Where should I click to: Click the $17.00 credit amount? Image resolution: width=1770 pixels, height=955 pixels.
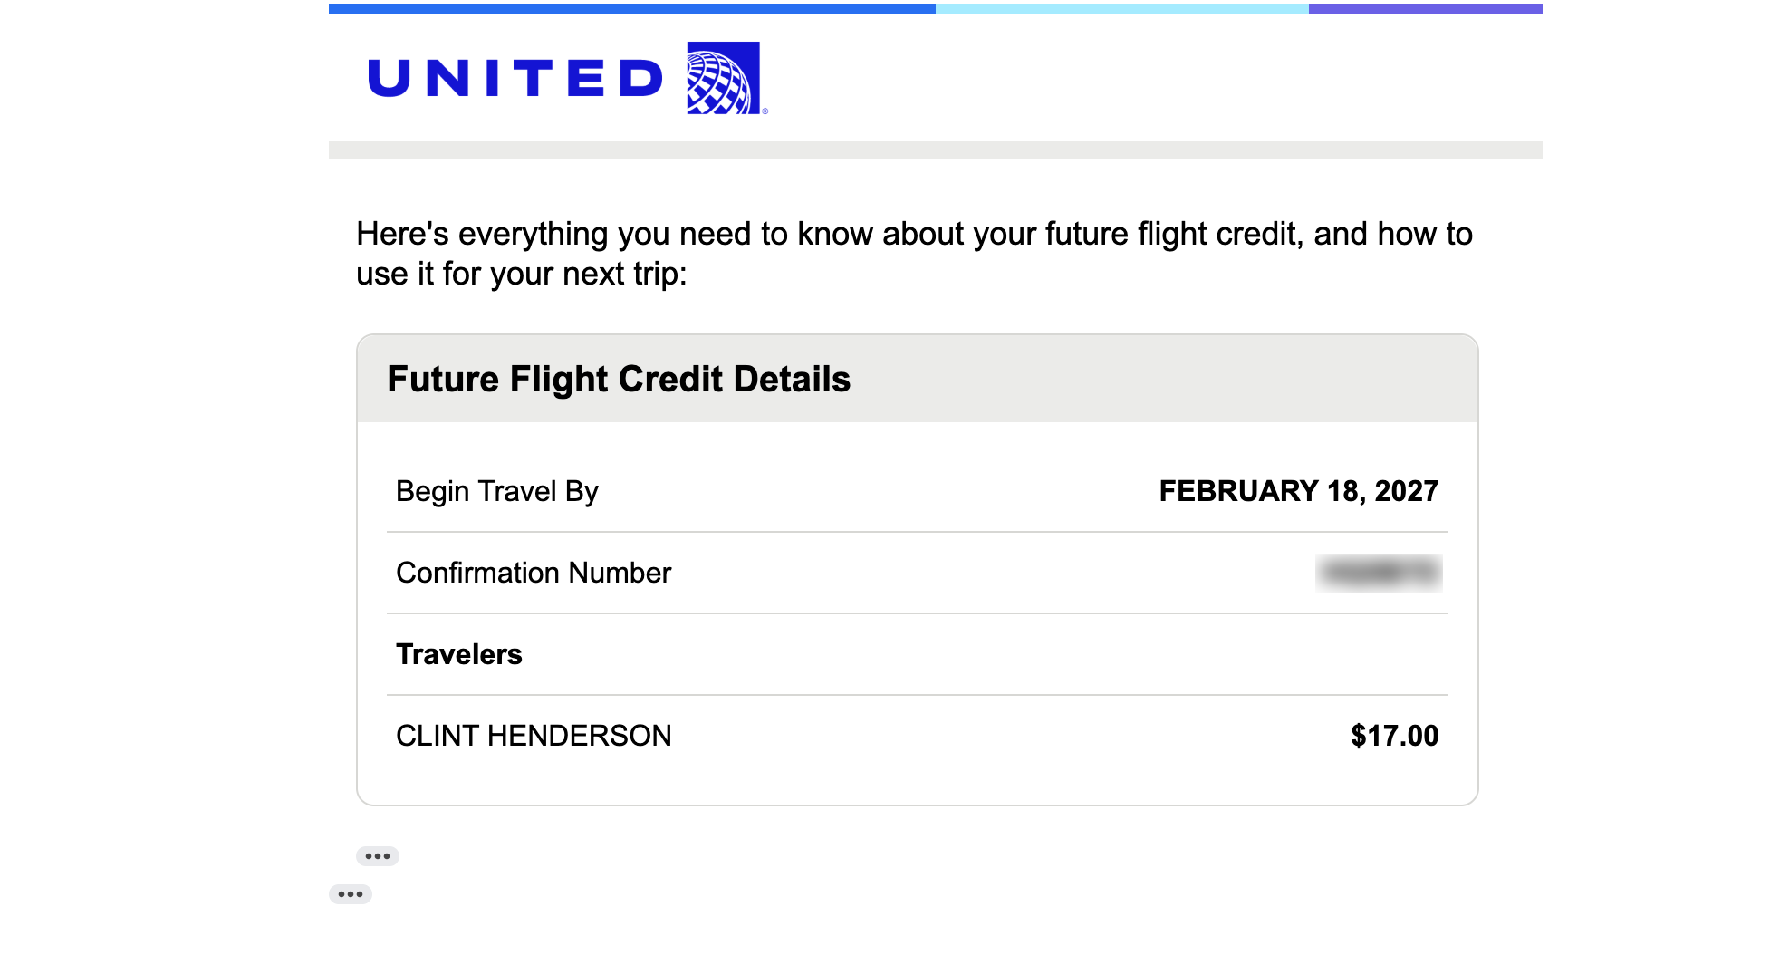click(x=1394, y=736)
